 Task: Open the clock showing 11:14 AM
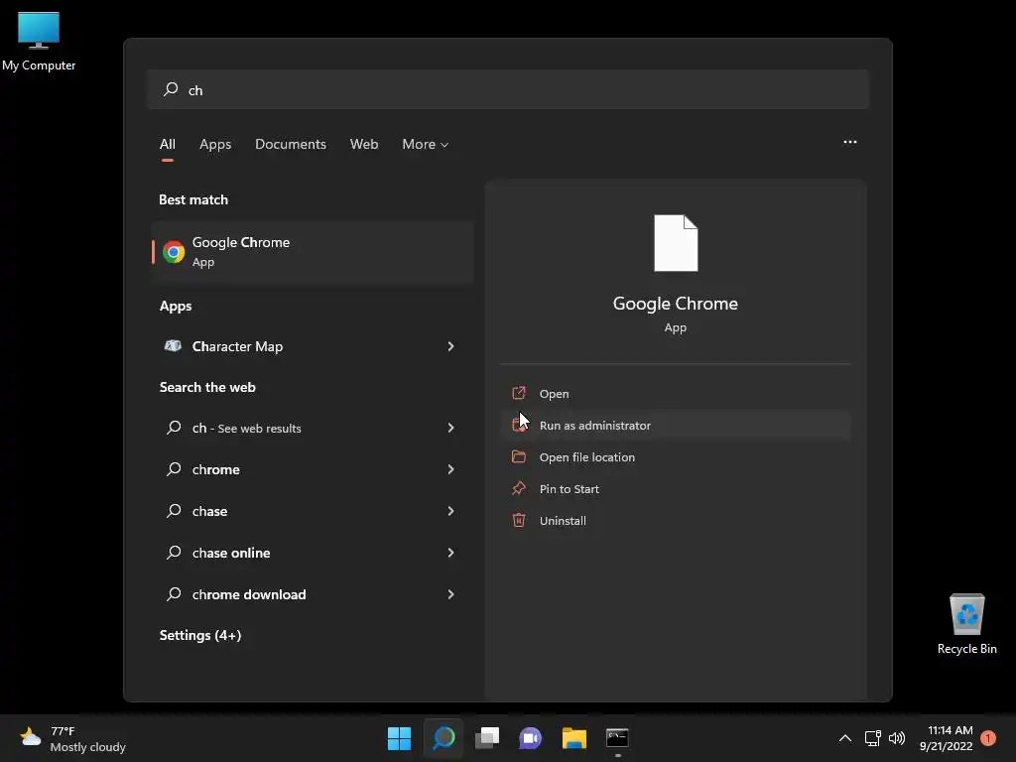946,738
